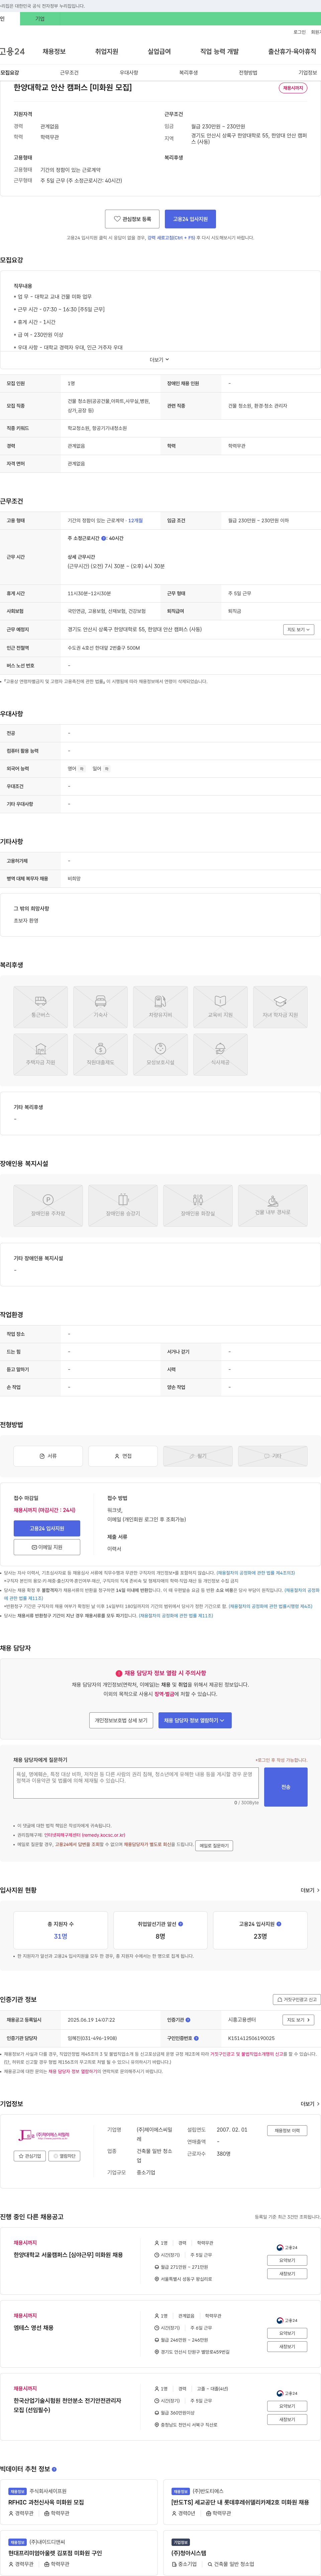Switch to the 전형방법 tab
The image size is (321, 2576).
(248, 73)
